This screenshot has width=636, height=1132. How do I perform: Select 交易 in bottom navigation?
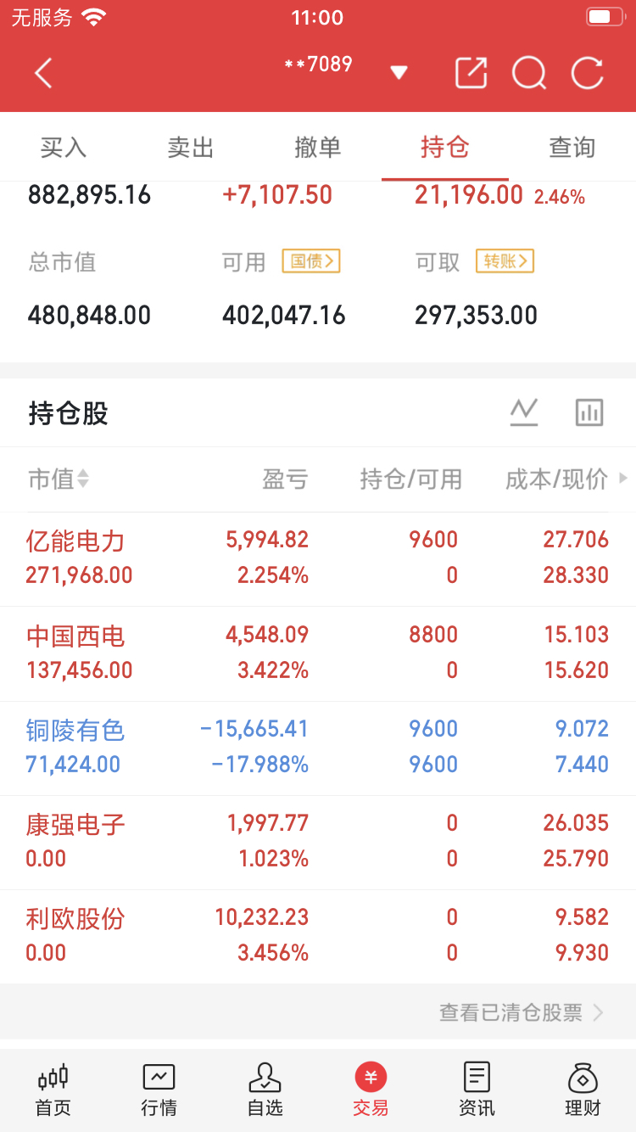371,1089
